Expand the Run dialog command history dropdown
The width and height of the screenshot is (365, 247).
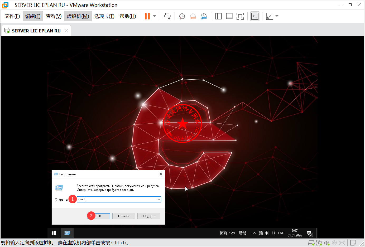click(159, 200)
